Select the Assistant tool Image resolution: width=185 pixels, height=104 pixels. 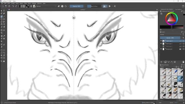coord(1,44)
